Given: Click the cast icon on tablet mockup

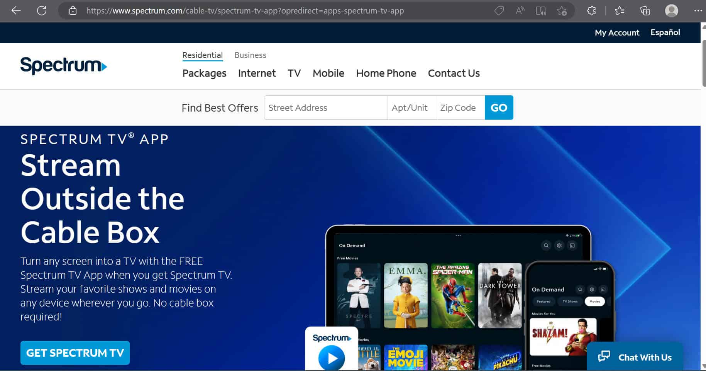Looking at the screenshot, I should pyautogui.click(x=572, y=246).
